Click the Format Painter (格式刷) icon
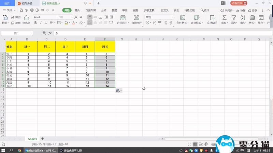Image resolution: width=273 pixels, height=153 pixels. tap(26, 17)
